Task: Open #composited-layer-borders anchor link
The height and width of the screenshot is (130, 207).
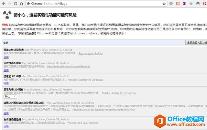Action: (x=82, y=123)
